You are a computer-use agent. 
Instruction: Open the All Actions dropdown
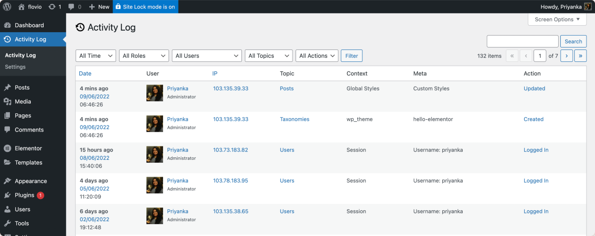[317, 56]
